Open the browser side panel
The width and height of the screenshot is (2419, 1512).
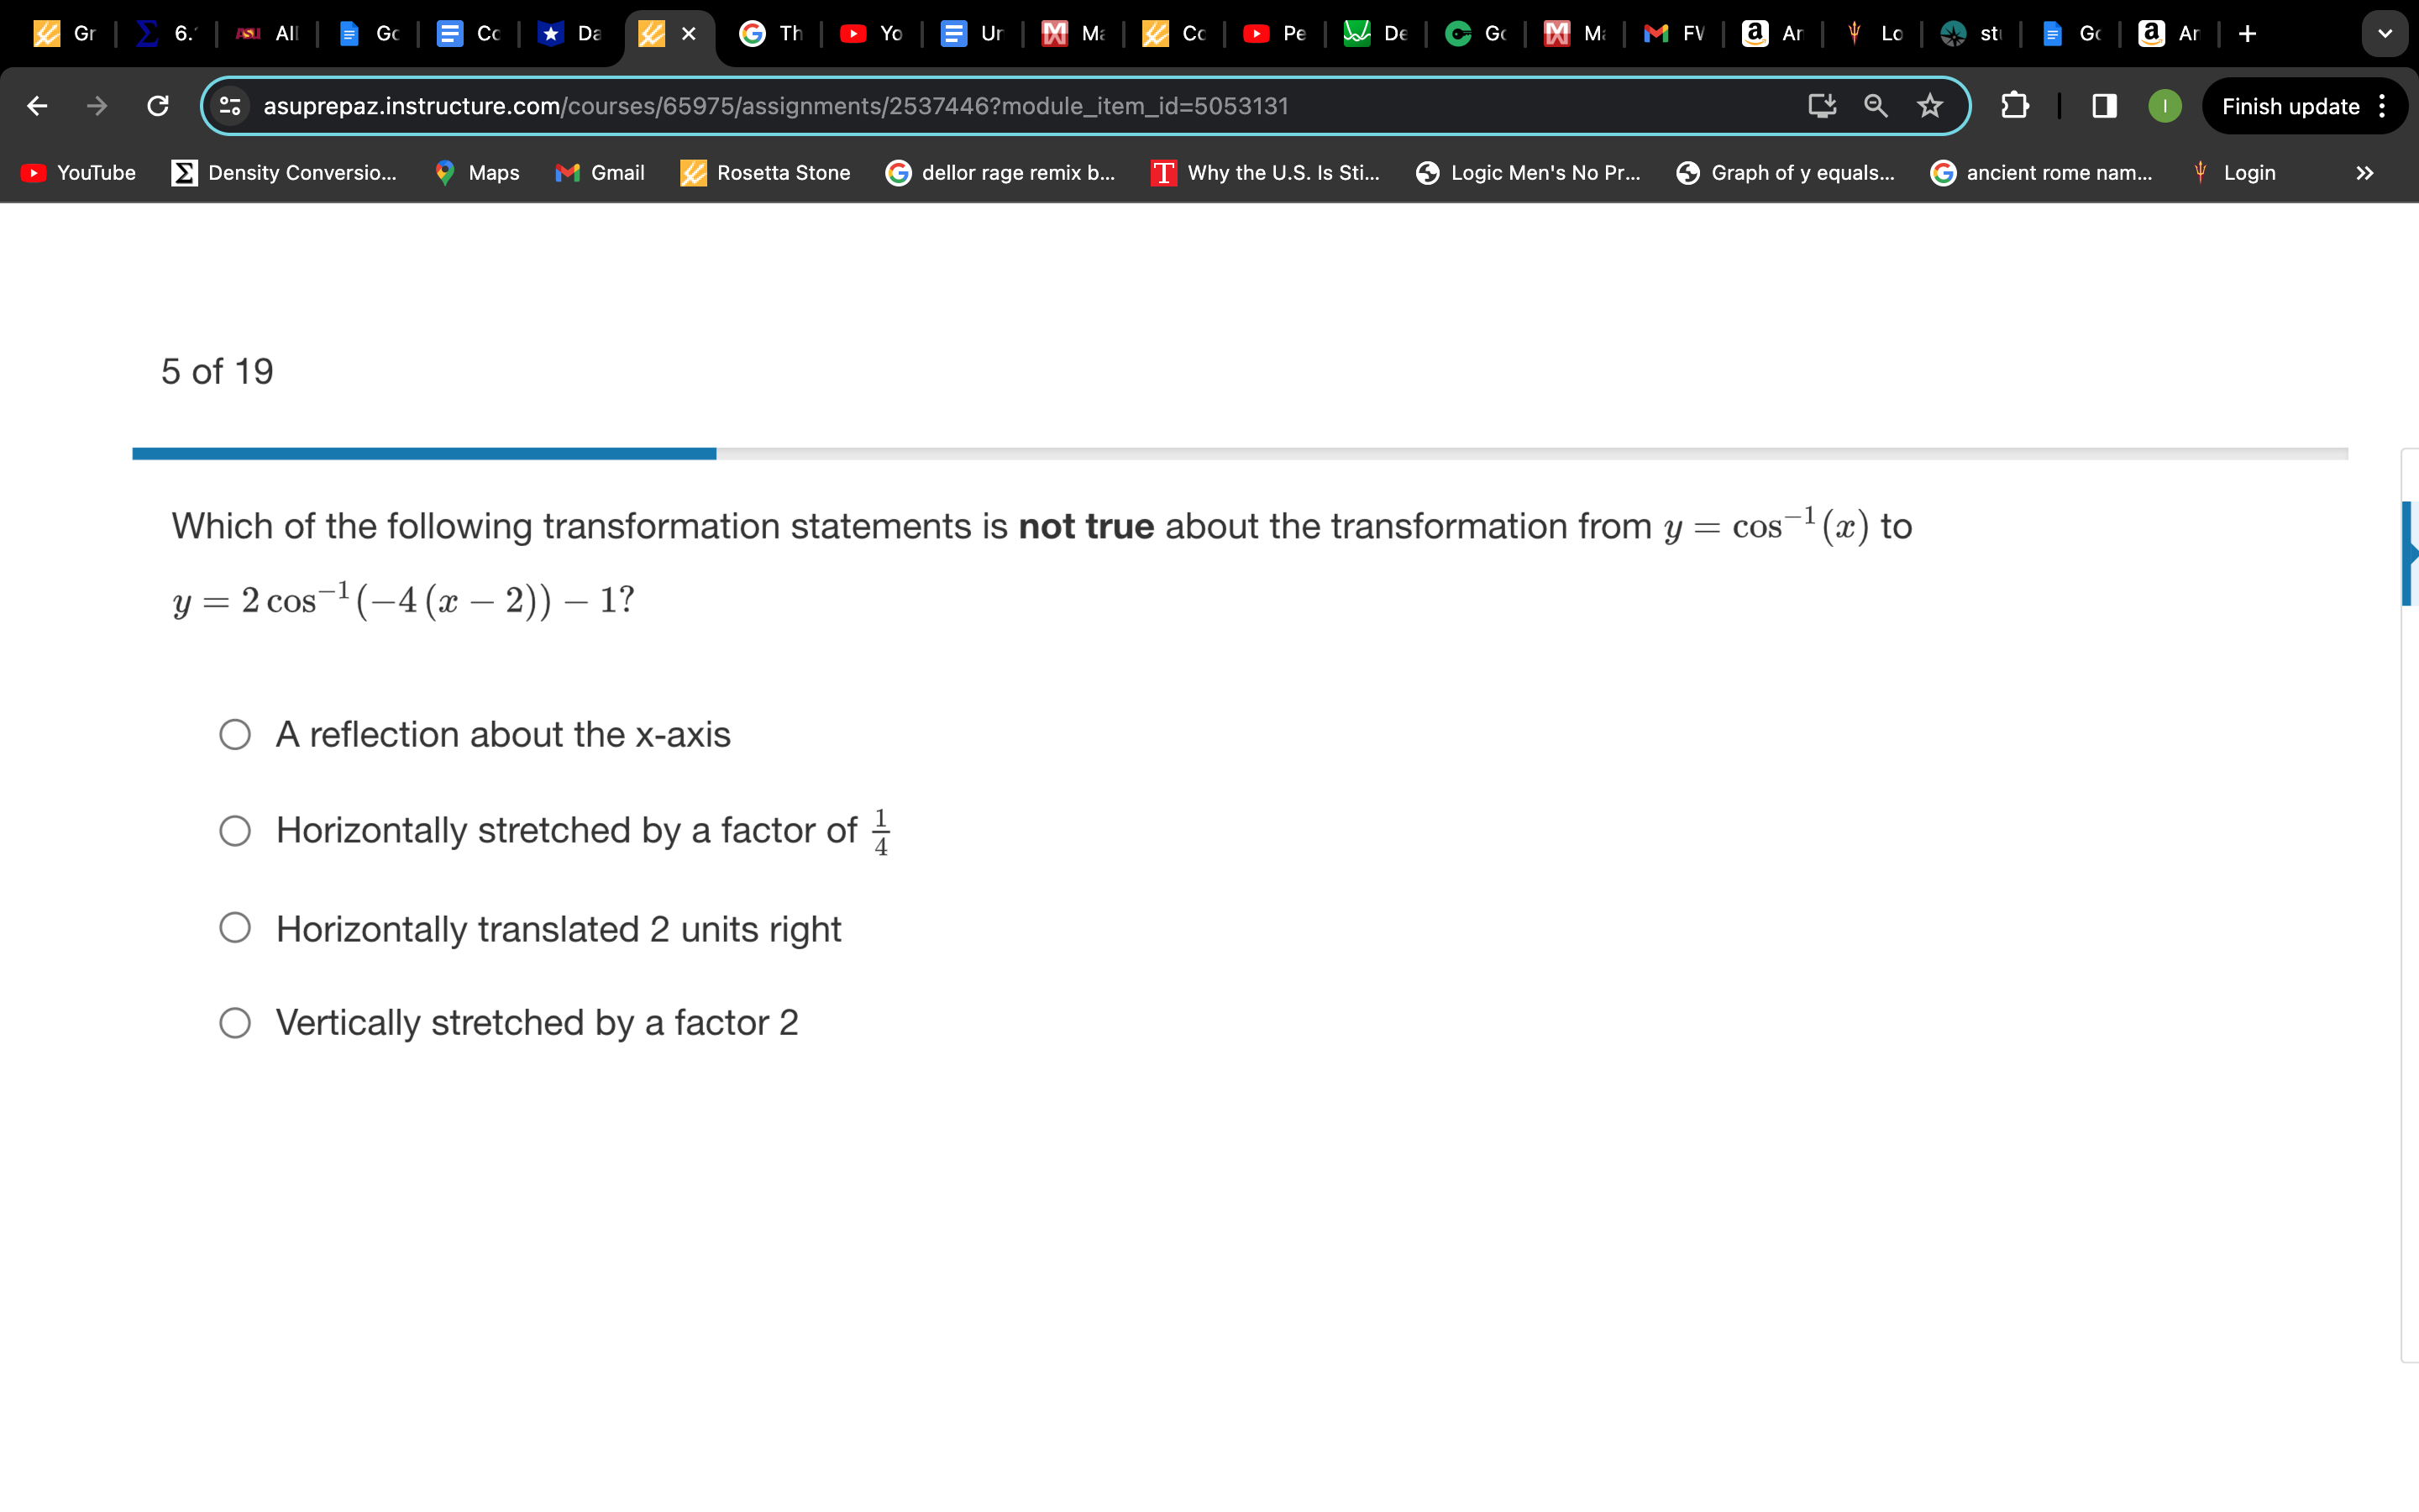coord(2103,106)
